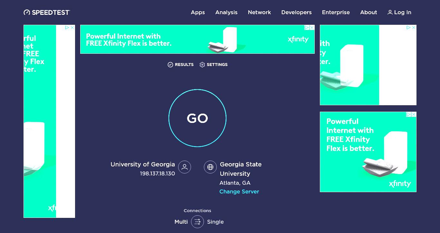Close the lower right Xfinity ad
Viewport: 440px width, 233px height.
click(x=414, y=114)
